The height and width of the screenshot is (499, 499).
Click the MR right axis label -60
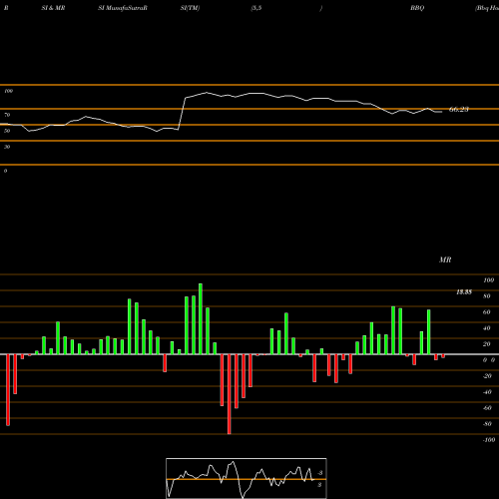coord(487,408)
